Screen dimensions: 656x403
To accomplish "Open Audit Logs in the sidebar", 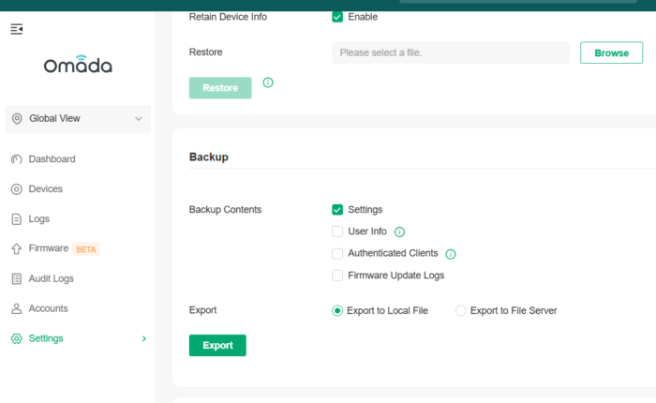I will pos(51,278).
